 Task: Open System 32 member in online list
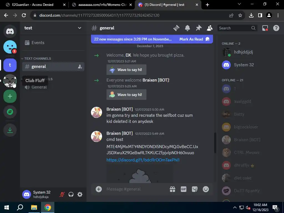(250, 65)
